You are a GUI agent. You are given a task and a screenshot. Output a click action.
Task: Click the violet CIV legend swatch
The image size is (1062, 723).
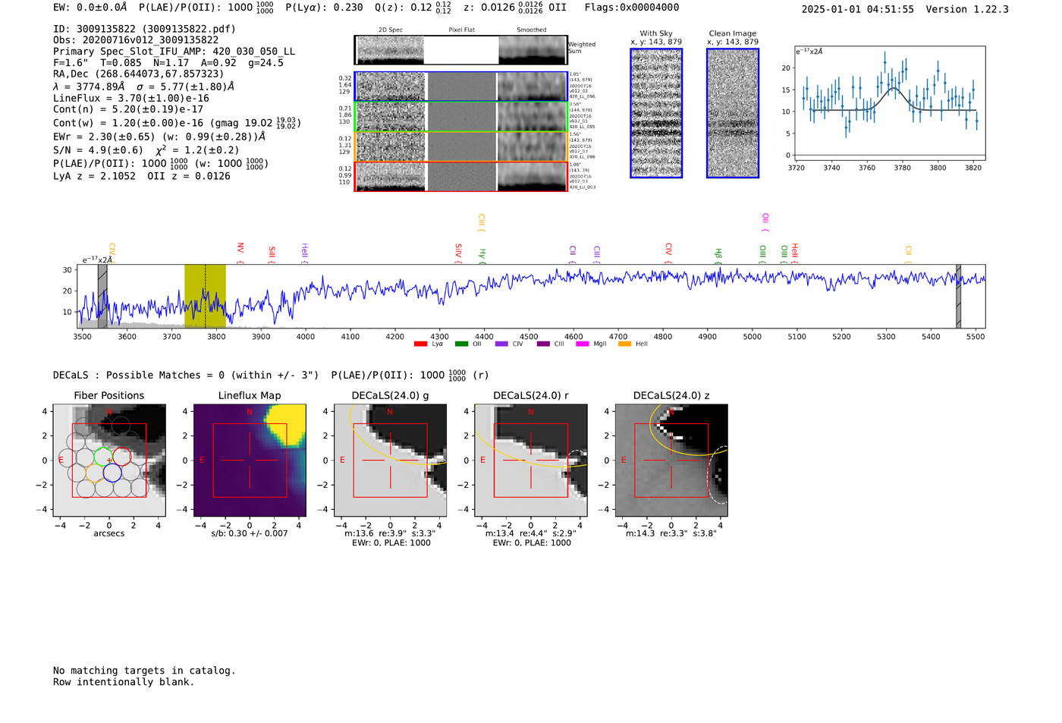[501, 344]
